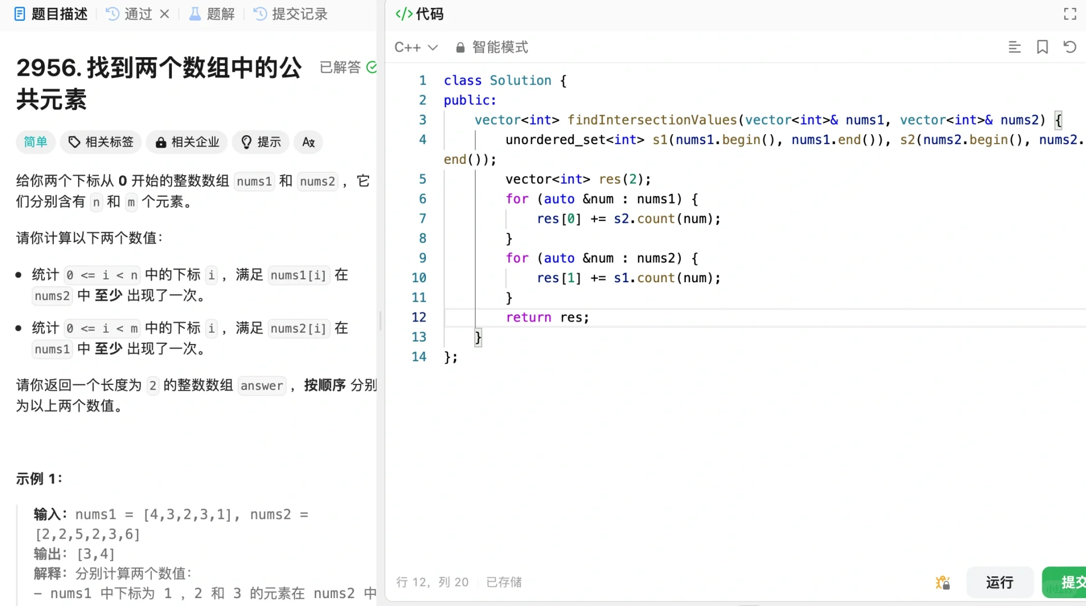1086x606 pixels.
Task: Click the 简单 difficulty tag
Action: 35,142
